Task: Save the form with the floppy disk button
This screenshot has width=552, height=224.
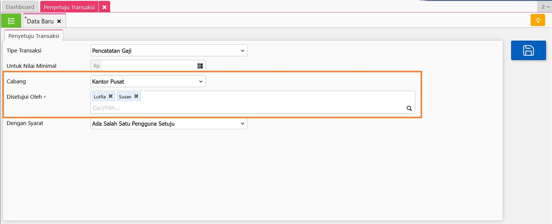Action: click(x=528, y=50)
